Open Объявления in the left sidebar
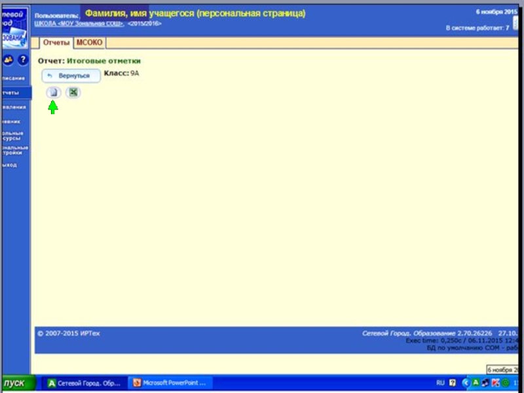The width and height of the screenshot is (524, 393). pos(14,107)
